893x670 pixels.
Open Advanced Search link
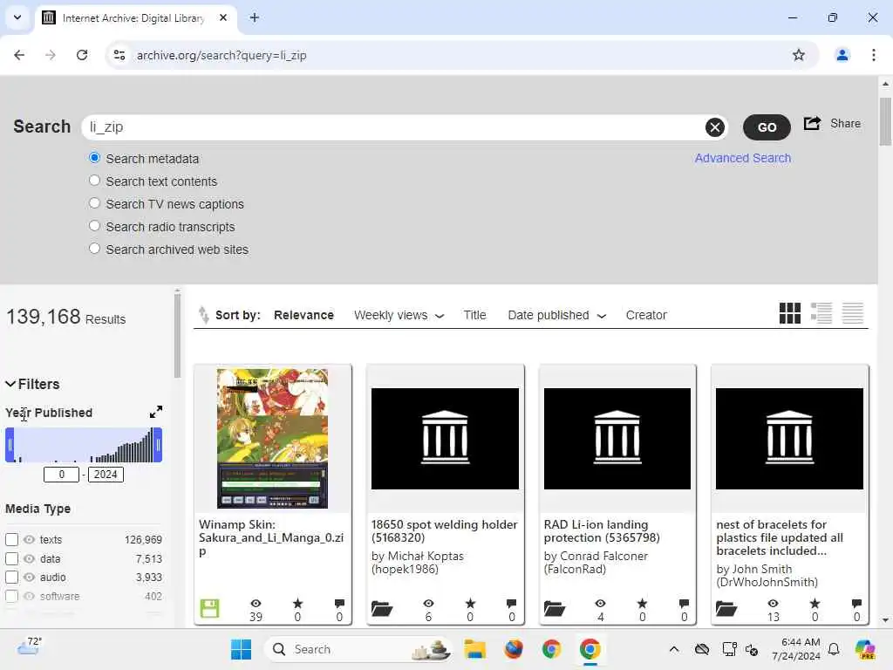(742, 158)
